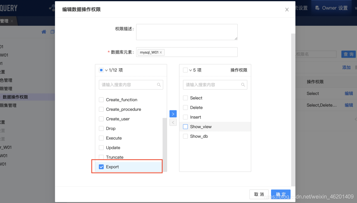Check the Show_db checkbox
357x203 pixels.
[185, 136]
